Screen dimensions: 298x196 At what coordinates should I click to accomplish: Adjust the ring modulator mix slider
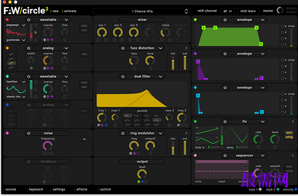click(173, 148)
